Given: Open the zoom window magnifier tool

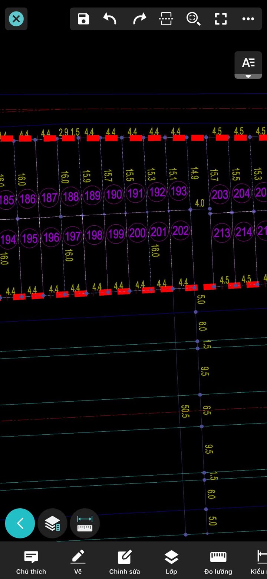Looking at the screenshot, I should pos(193,19).
